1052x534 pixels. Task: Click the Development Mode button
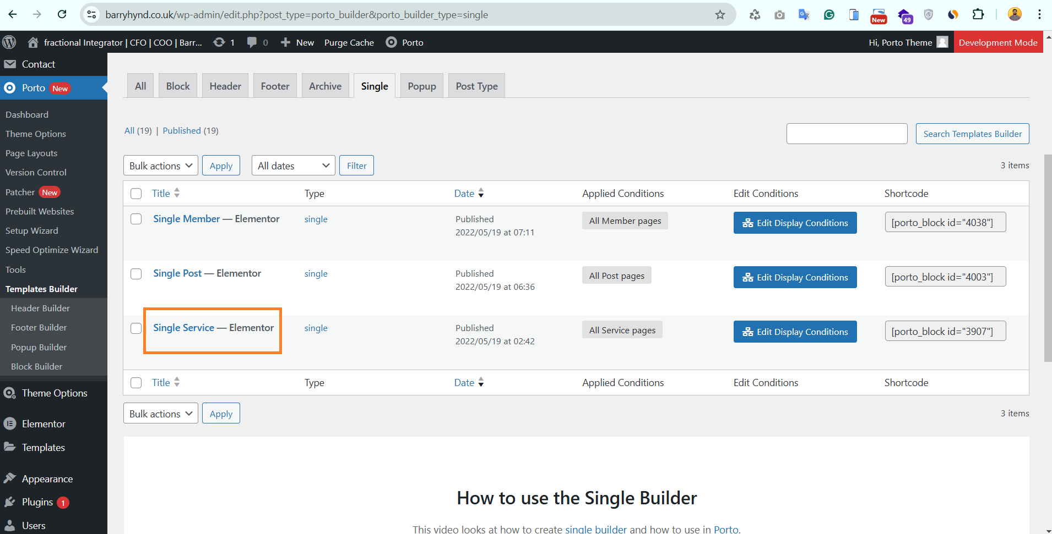998,42
